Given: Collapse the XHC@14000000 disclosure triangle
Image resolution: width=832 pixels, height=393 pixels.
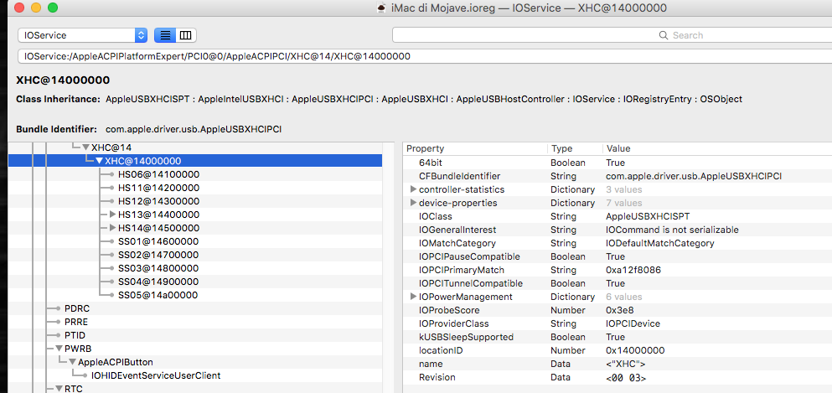Looking at the screenshot, I should pyautogui.click(x=99, y=161).
